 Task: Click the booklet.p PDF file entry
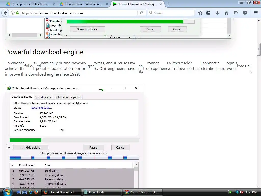(x=54, y=30)
